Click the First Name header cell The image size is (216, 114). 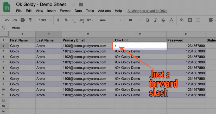(22, 40)
